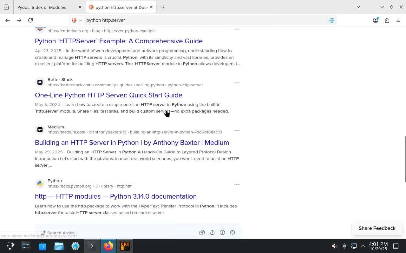Click the page vertical scrollbar thumb

(405, 159)
